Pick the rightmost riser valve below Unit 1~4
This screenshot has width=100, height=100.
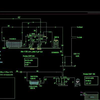tap(71, 62)
